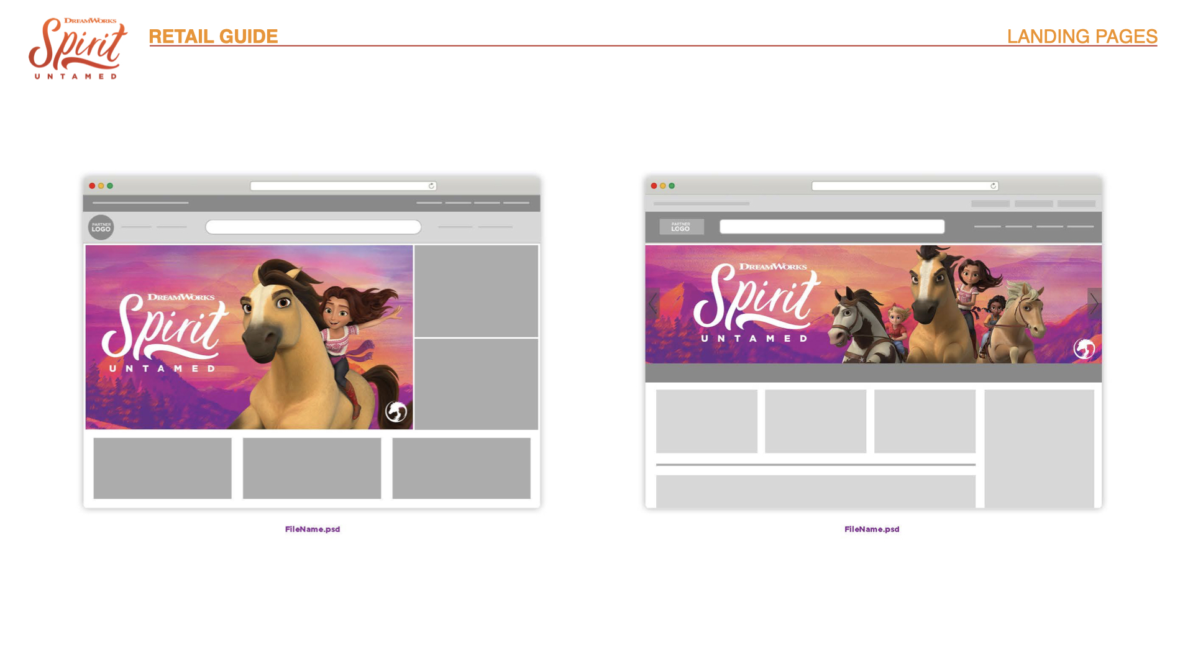Image resolution: width=1193 pixels, height=671 pixels.
Task: Click the RETAIL GUIDE heading
Action: (213, 37)
